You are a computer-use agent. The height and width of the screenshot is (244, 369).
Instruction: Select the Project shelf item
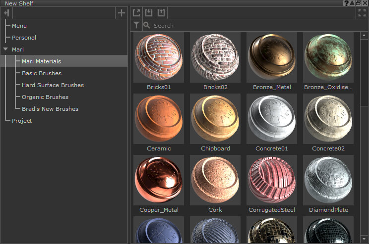pos(22,121)
